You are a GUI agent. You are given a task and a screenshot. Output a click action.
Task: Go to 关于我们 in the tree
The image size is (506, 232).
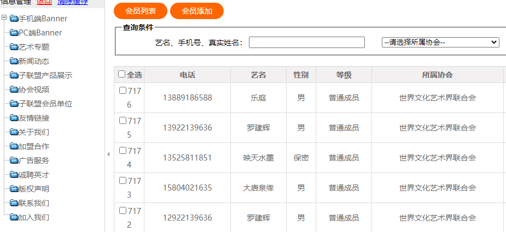[34, 132]
